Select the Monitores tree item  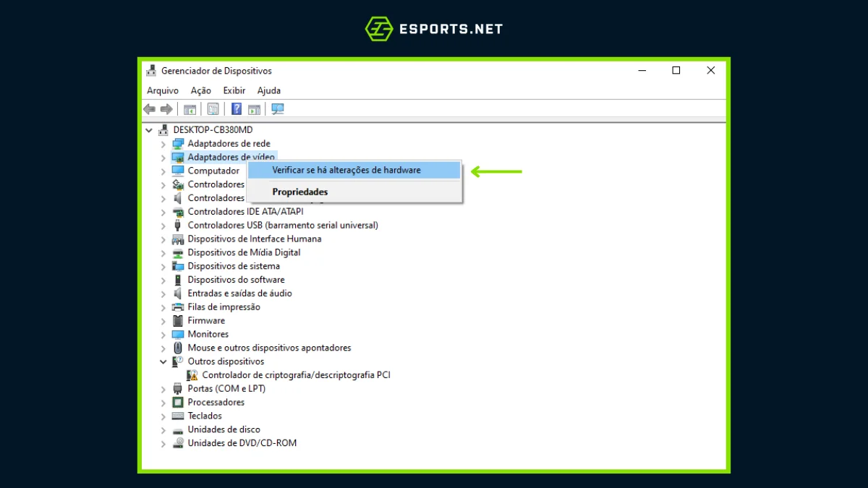tap(208, 335)
